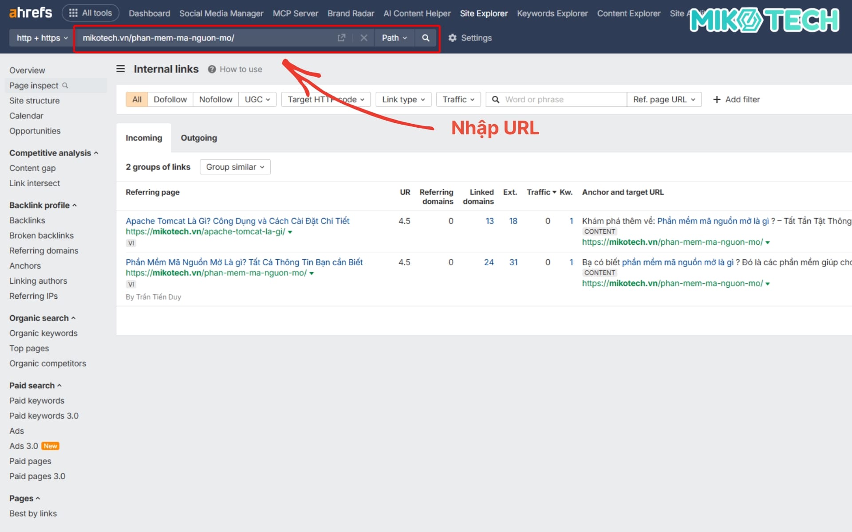The width and height of the screenshot is (852, 532).
Task: Open the Link type dropdown
Action: pyautogui.click(x=403, y=99)
